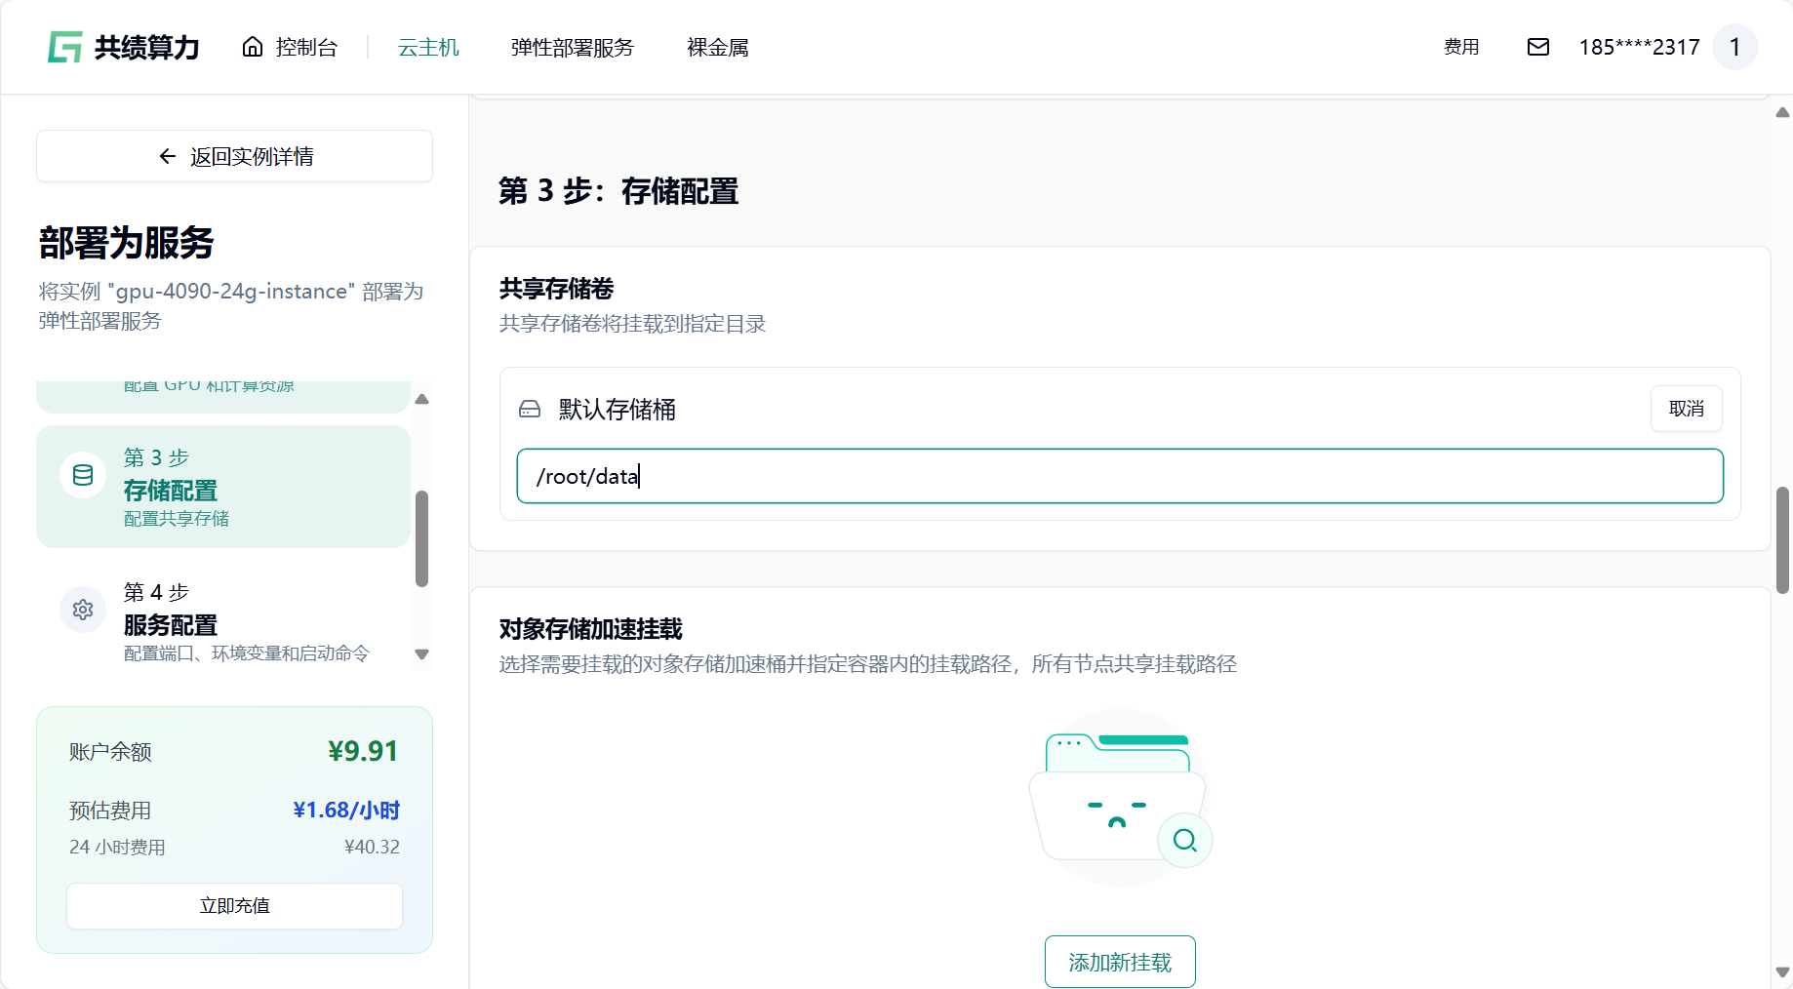Click back arrow in 返回实例详情
The height and width of the screenshot is (989, 1793).
coord(168,156)
